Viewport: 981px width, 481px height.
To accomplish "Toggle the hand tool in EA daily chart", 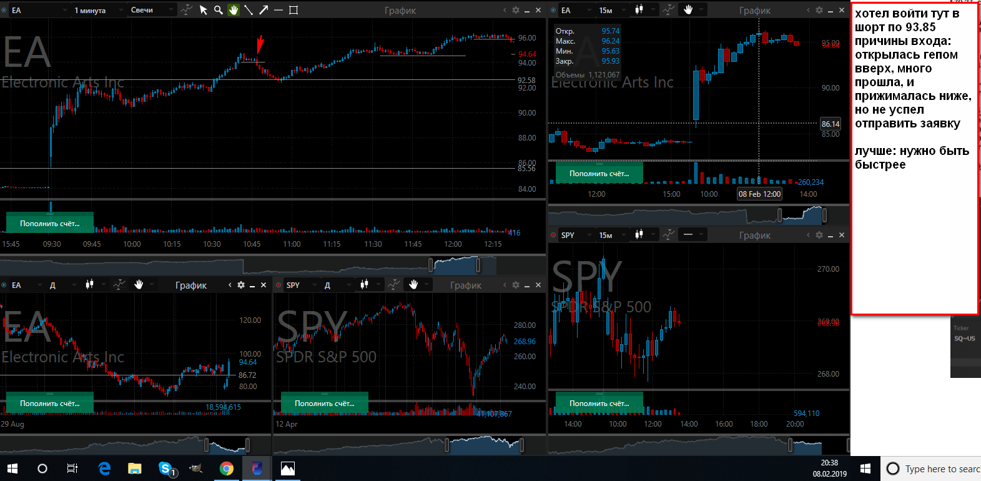I will [x=139, y=285].
